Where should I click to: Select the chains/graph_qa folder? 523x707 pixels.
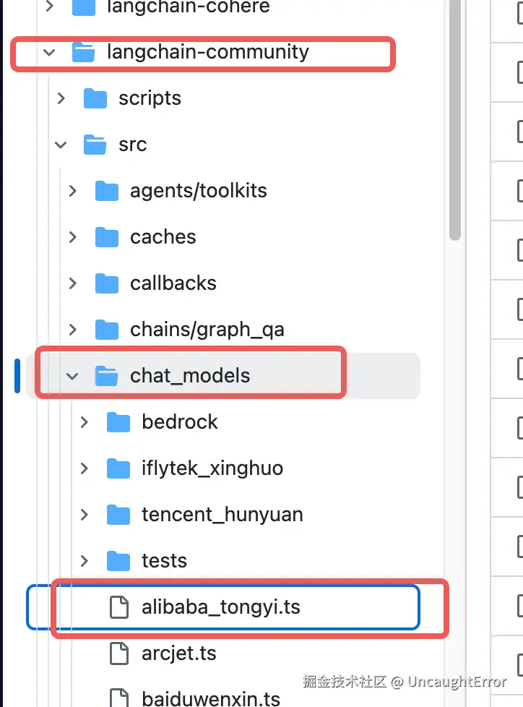pyautogui.click(x=207, y=330)
